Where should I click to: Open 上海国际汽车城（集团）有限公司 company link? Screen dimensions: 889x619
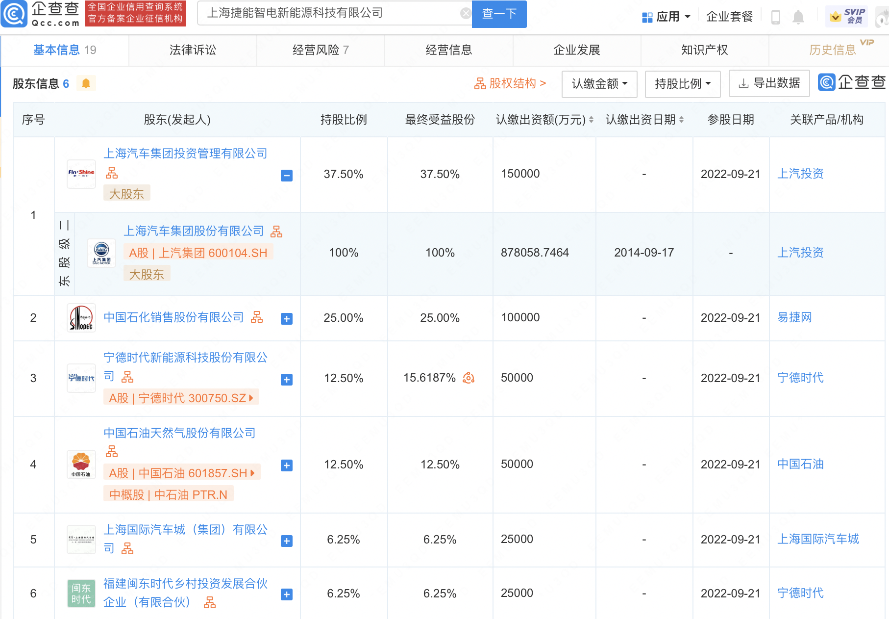185,539
